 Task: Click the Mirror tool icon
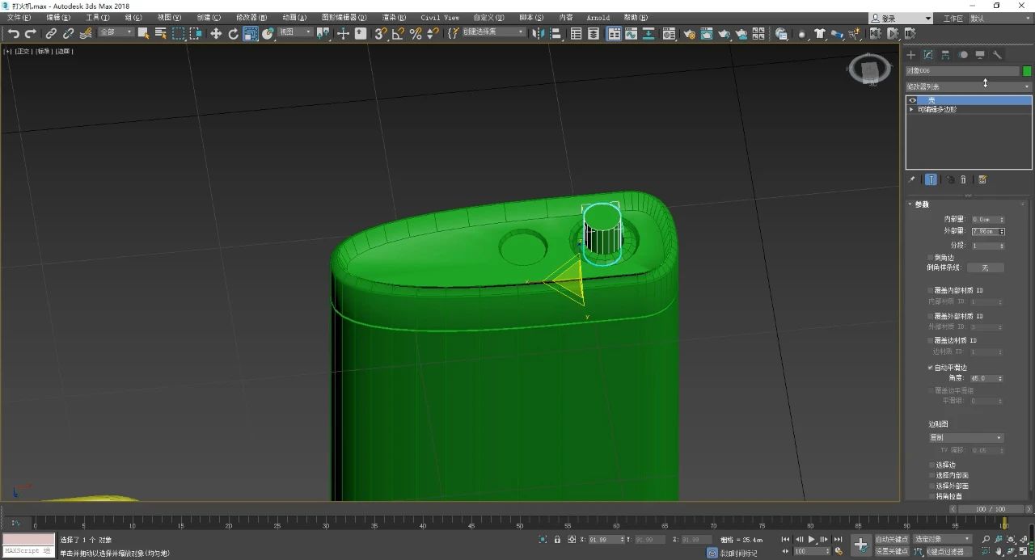click(539, 33)
